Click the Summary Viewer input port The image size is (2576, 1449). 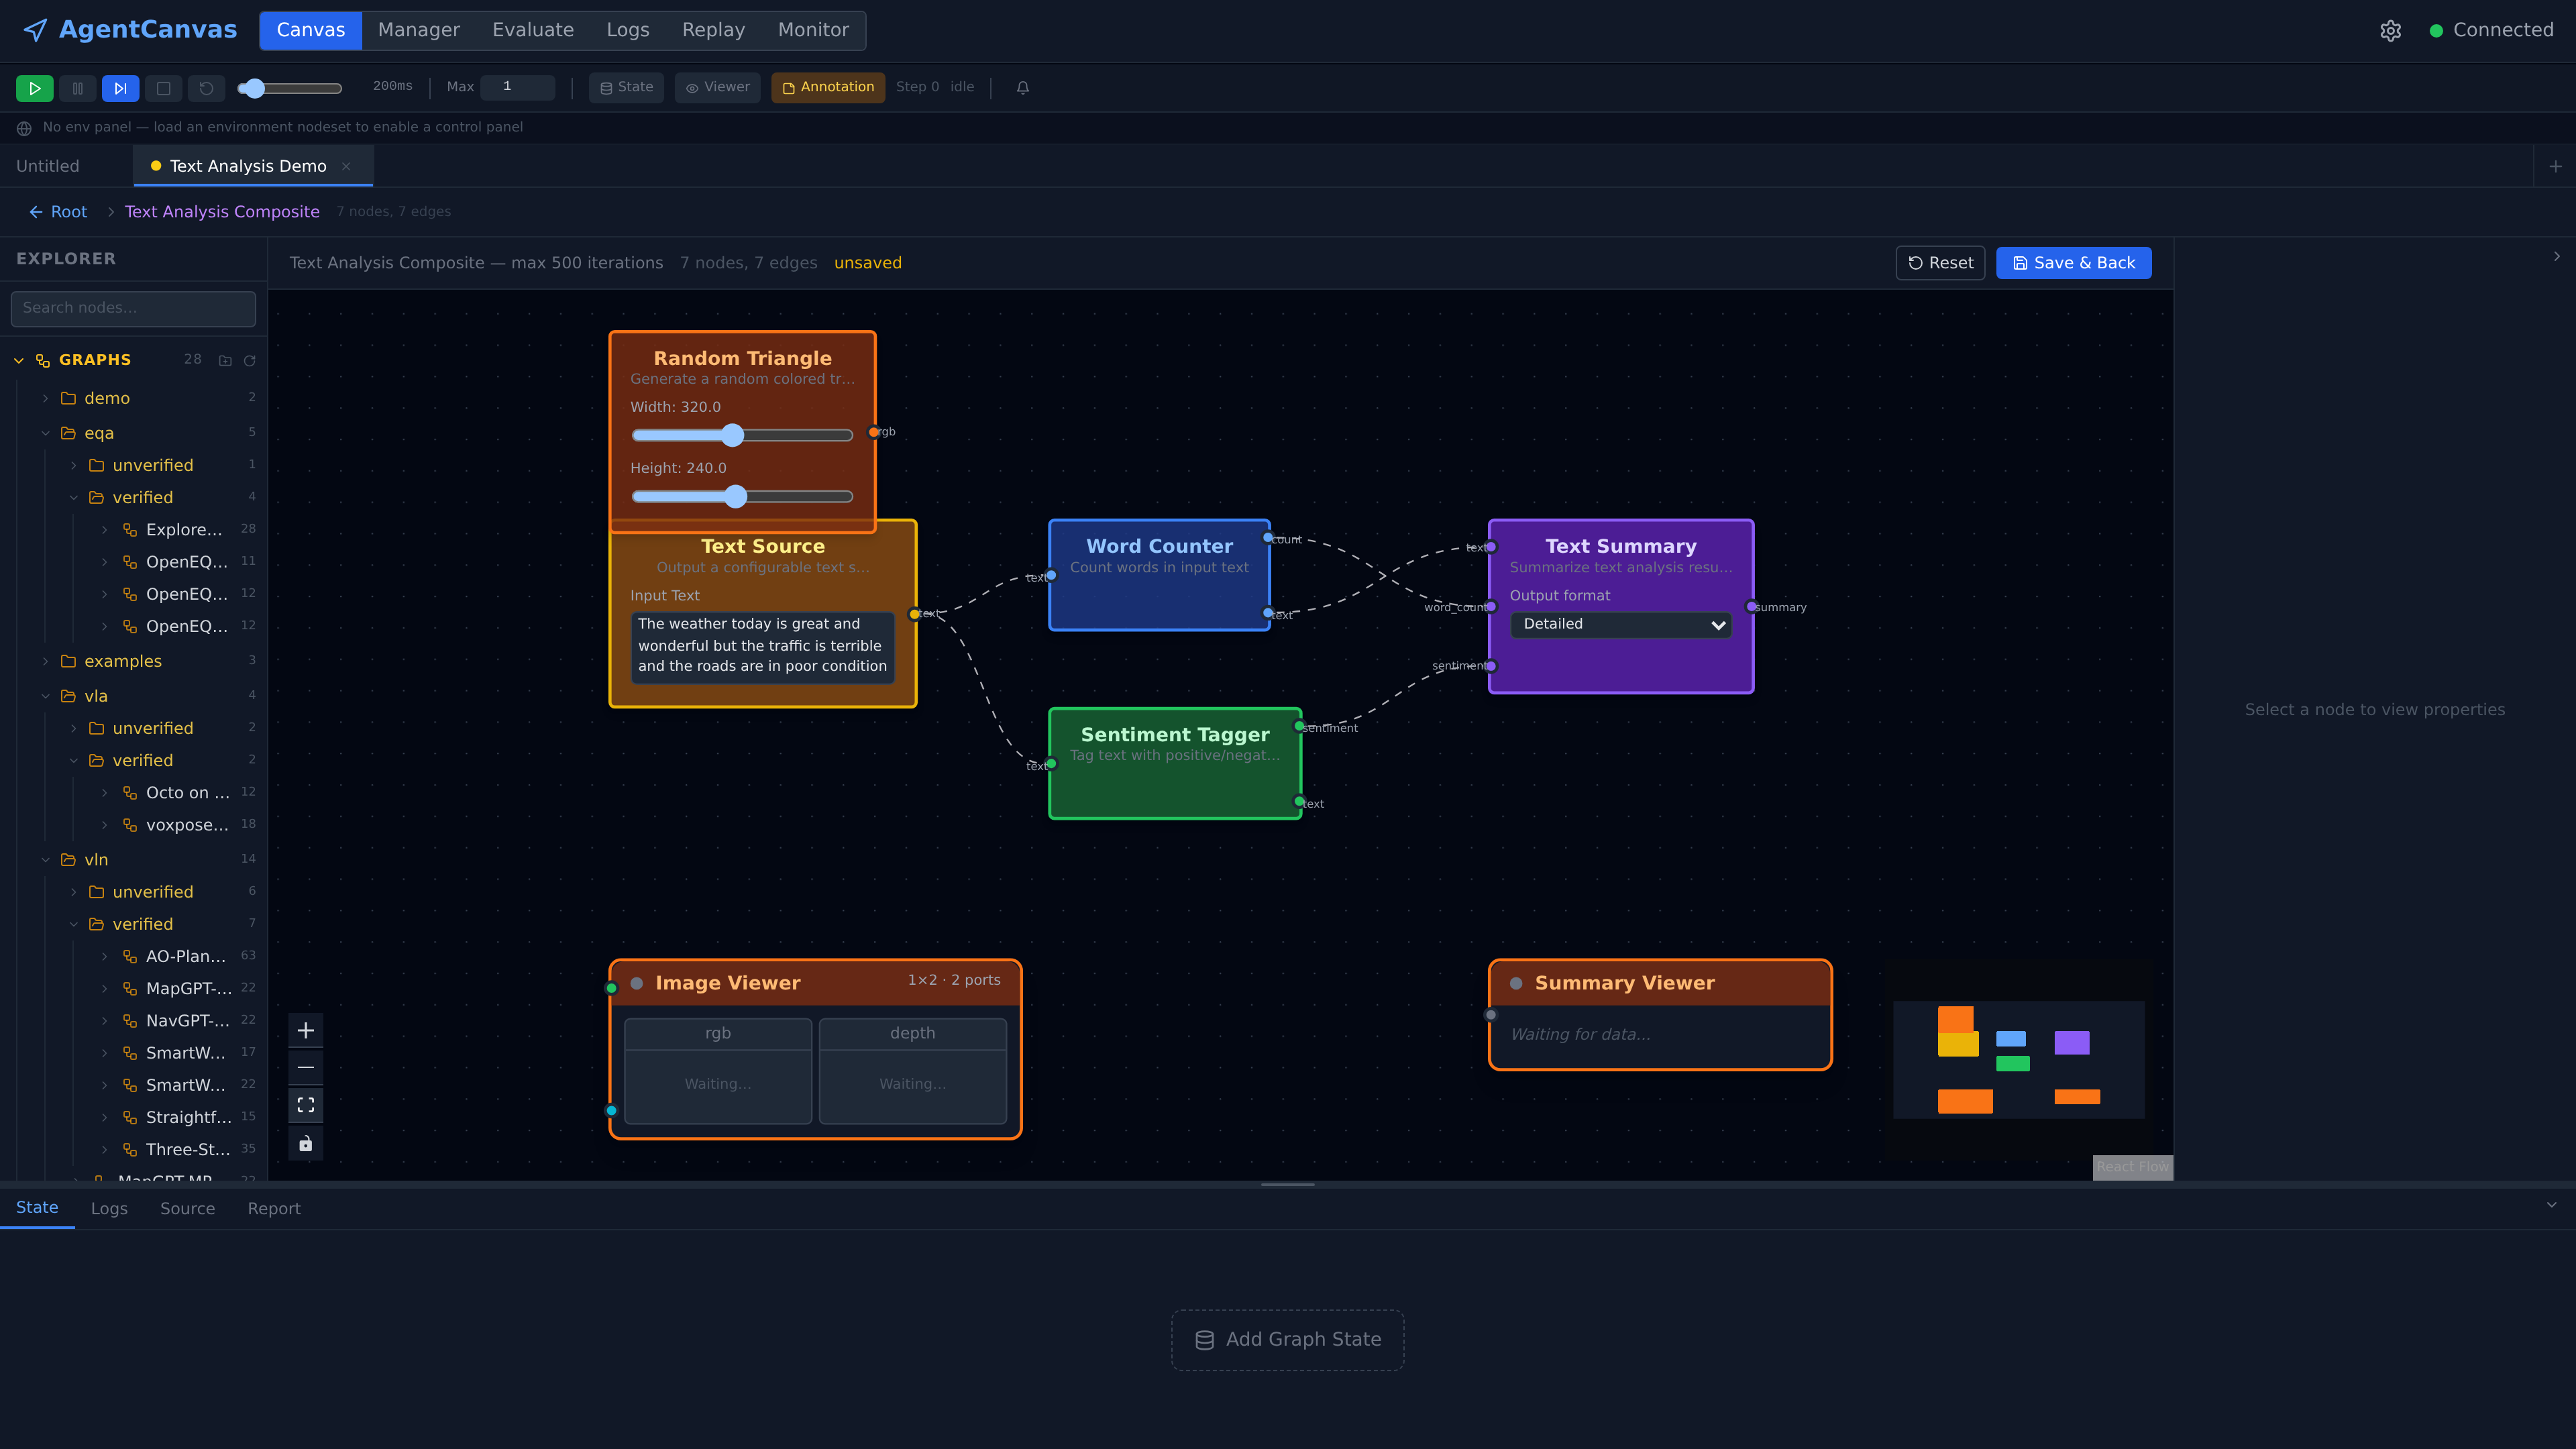coord(1491,1015)
